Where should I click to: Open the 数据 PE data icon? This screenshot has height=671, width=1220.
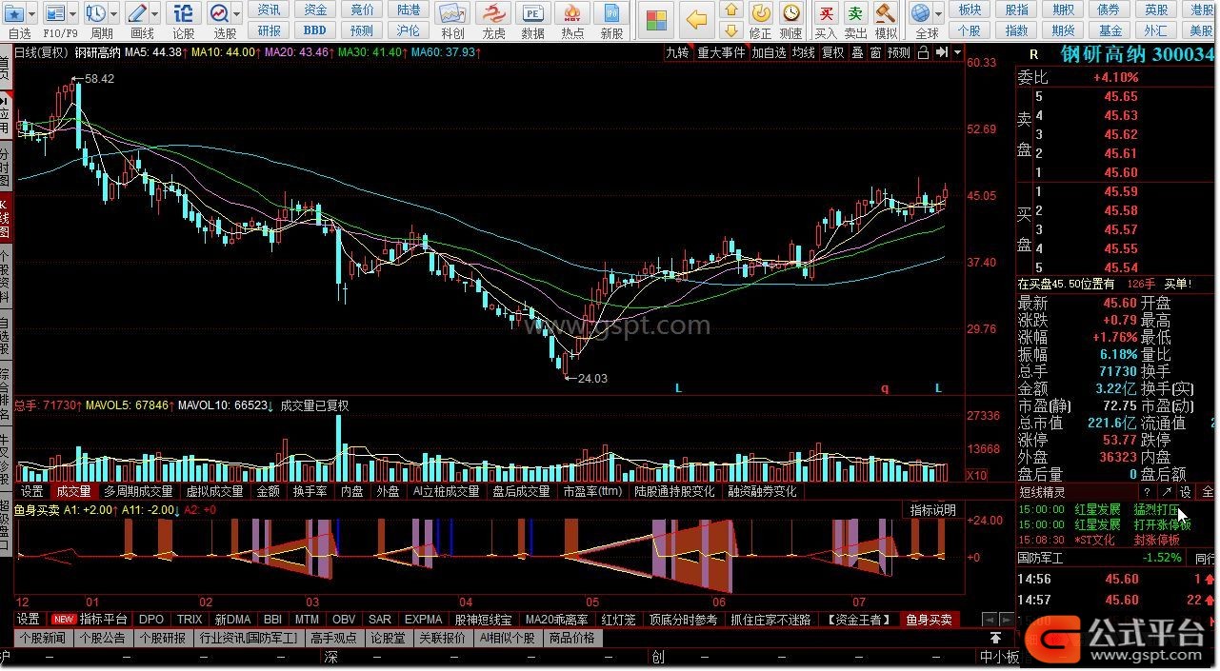[532, 14]
